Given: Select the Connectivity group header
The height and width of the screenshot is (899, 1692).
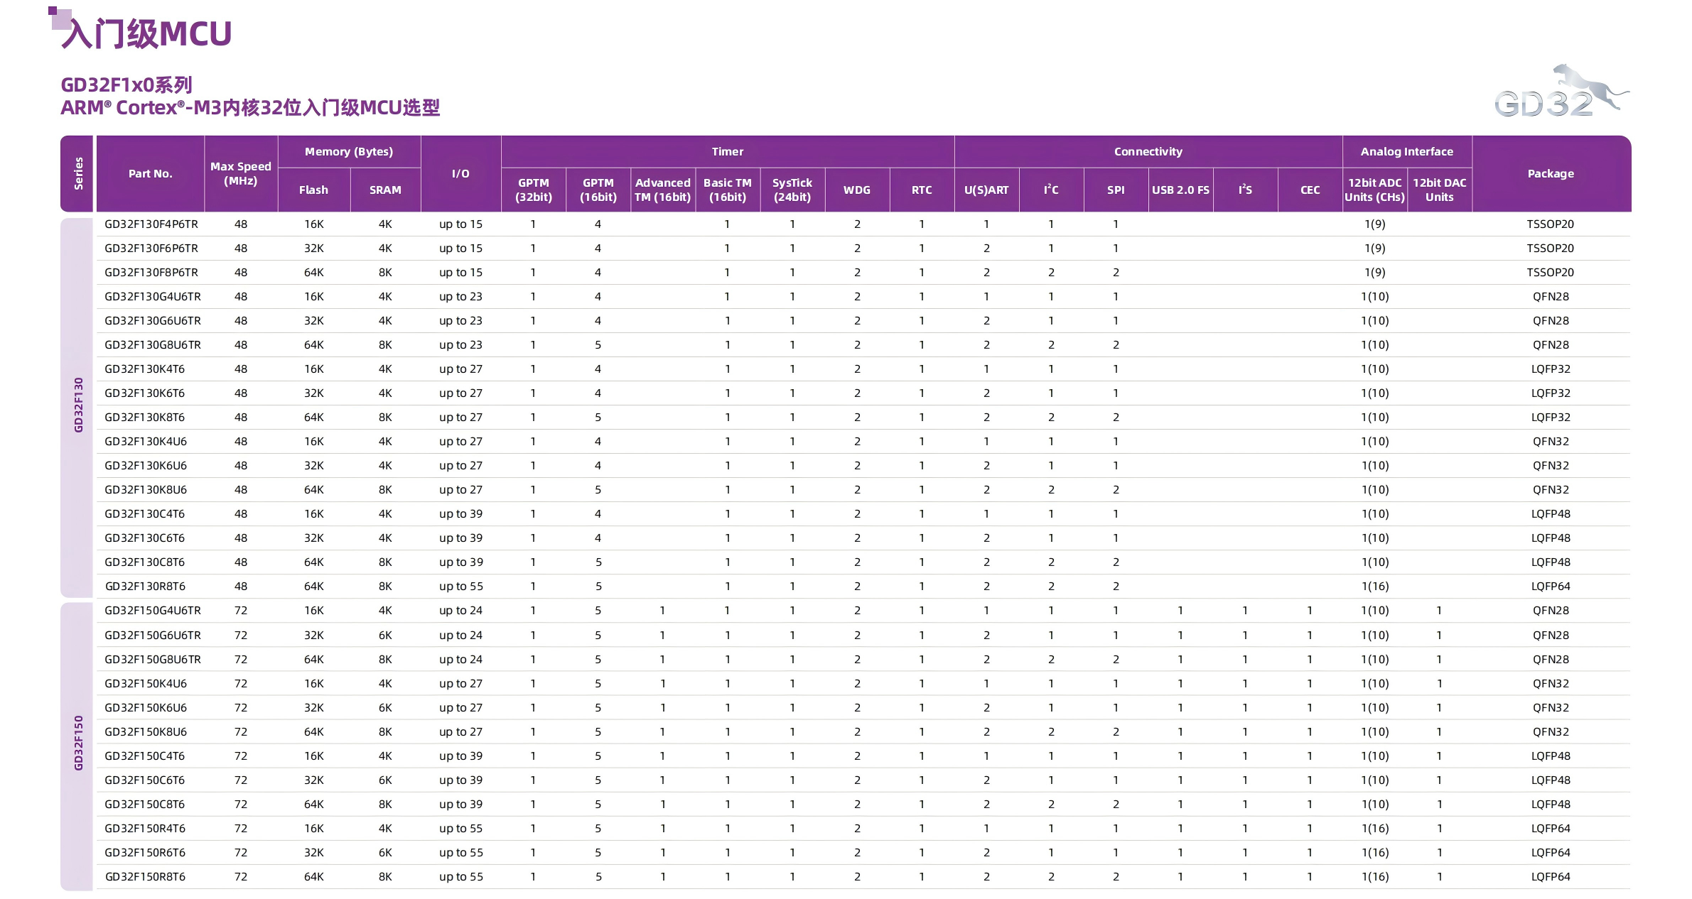Looking at the screenshot, I should pyautogui.click(x=1148, y=152).
